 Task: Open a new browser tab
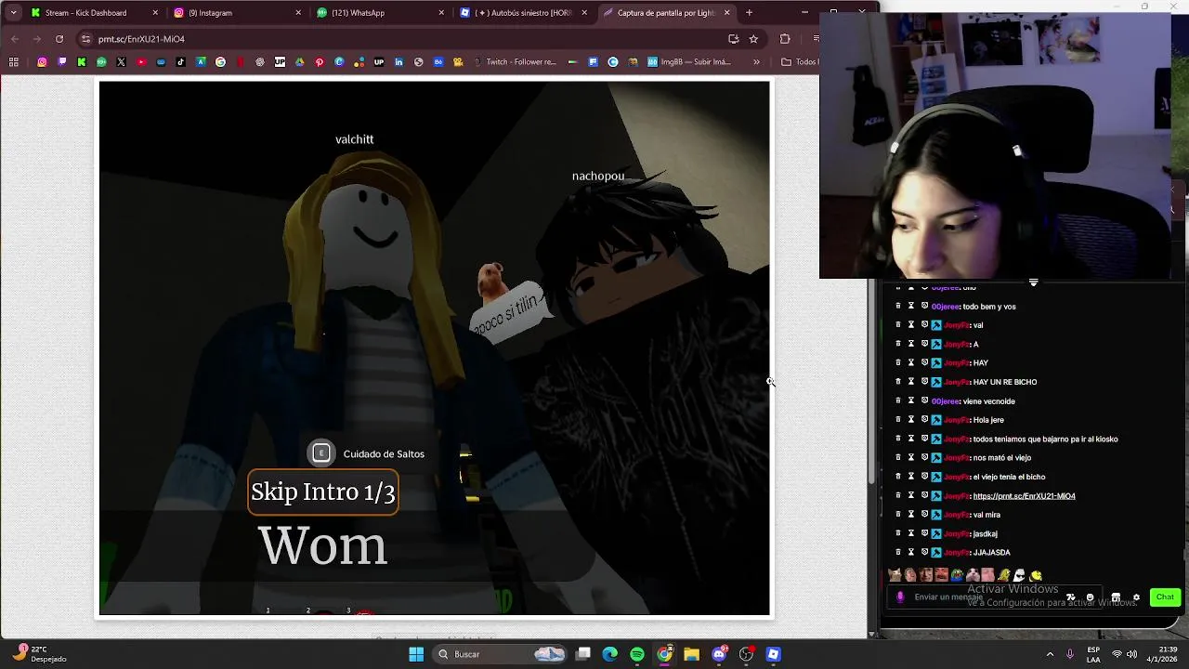pos(750,13)
